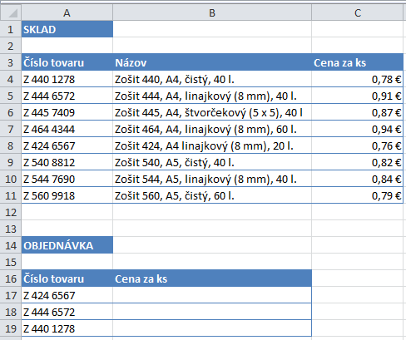Select column B header
406x340 pixels.
click(212, 12)
